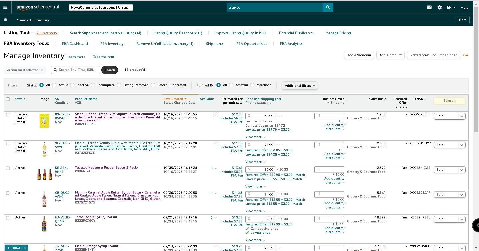The height and width of the screenshot is (251, 479).
Task: Open the Manage Pricing tool
Action: [338, 33]
